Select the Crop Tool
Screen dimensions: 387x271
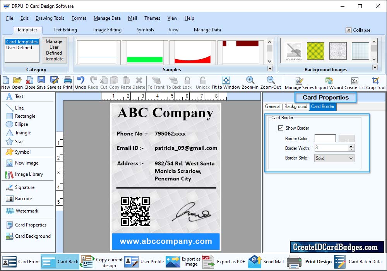375,83
